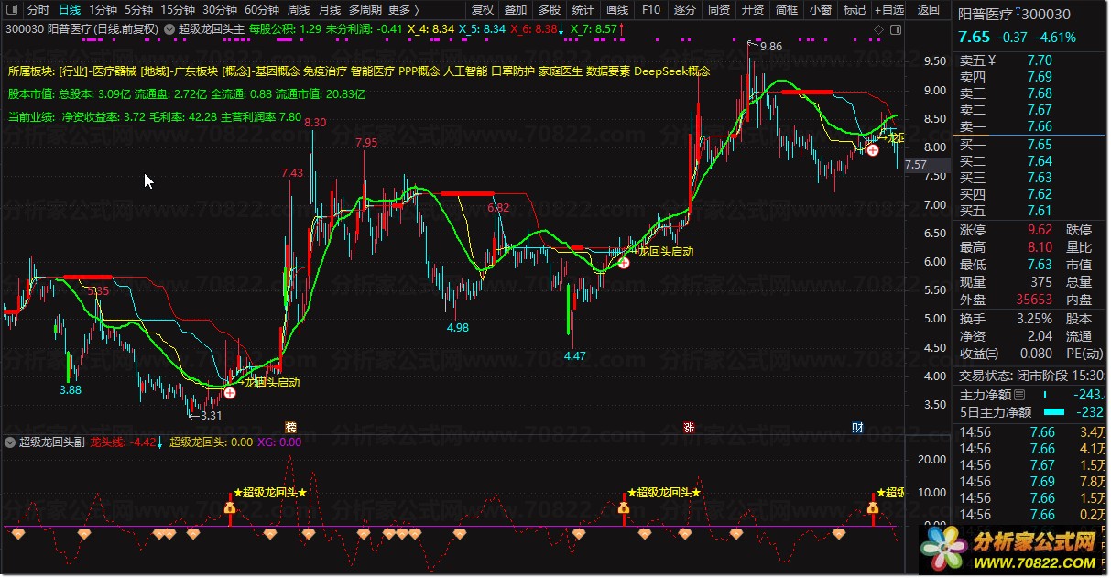Click the T mark before 300030
Screen dimensions: 1111x578
click(1018, 12)
